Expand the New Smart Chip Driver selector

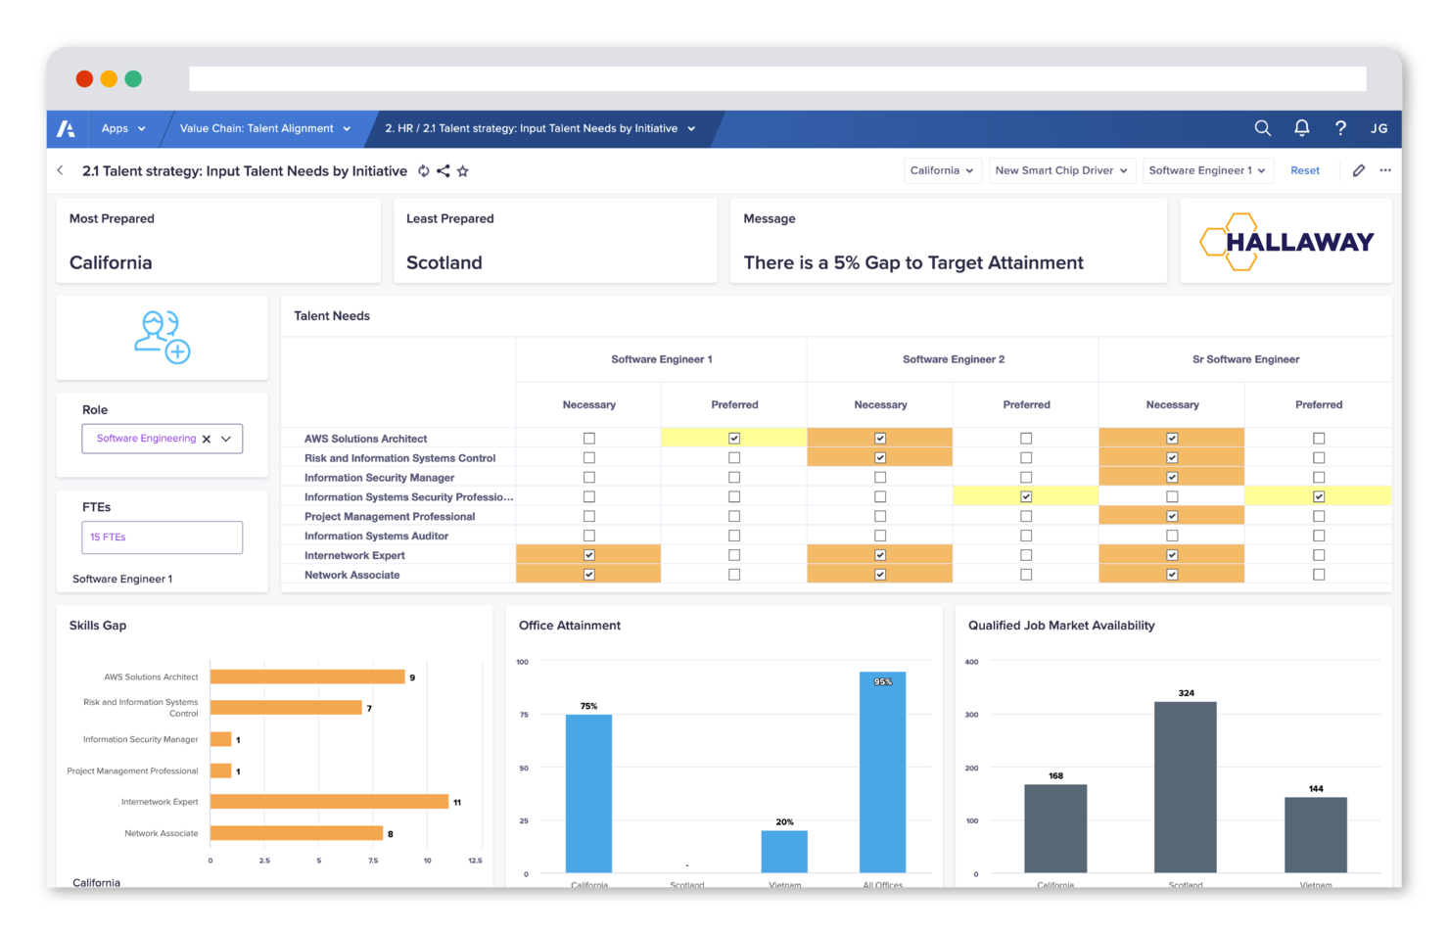click(1061, 170)
